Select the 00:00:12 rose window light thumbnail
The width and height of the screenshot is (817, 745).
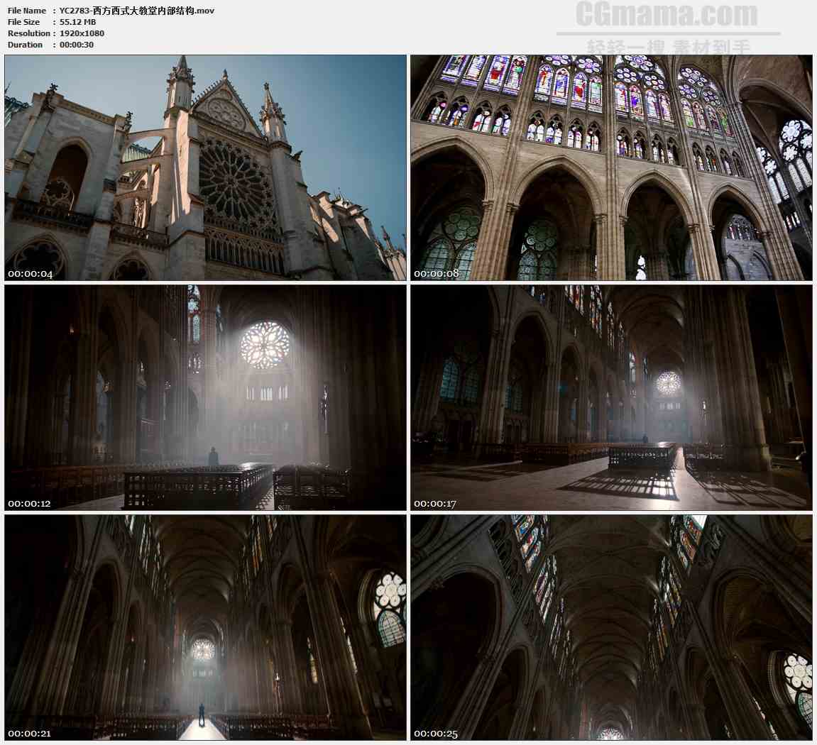click(205, 397)
